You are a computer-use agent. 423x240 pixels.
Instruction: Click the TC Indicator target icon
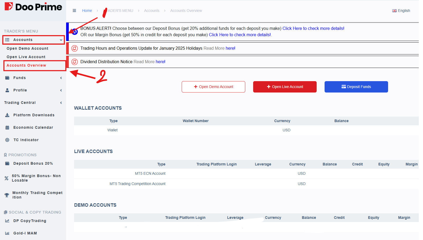tap(7, 140)
